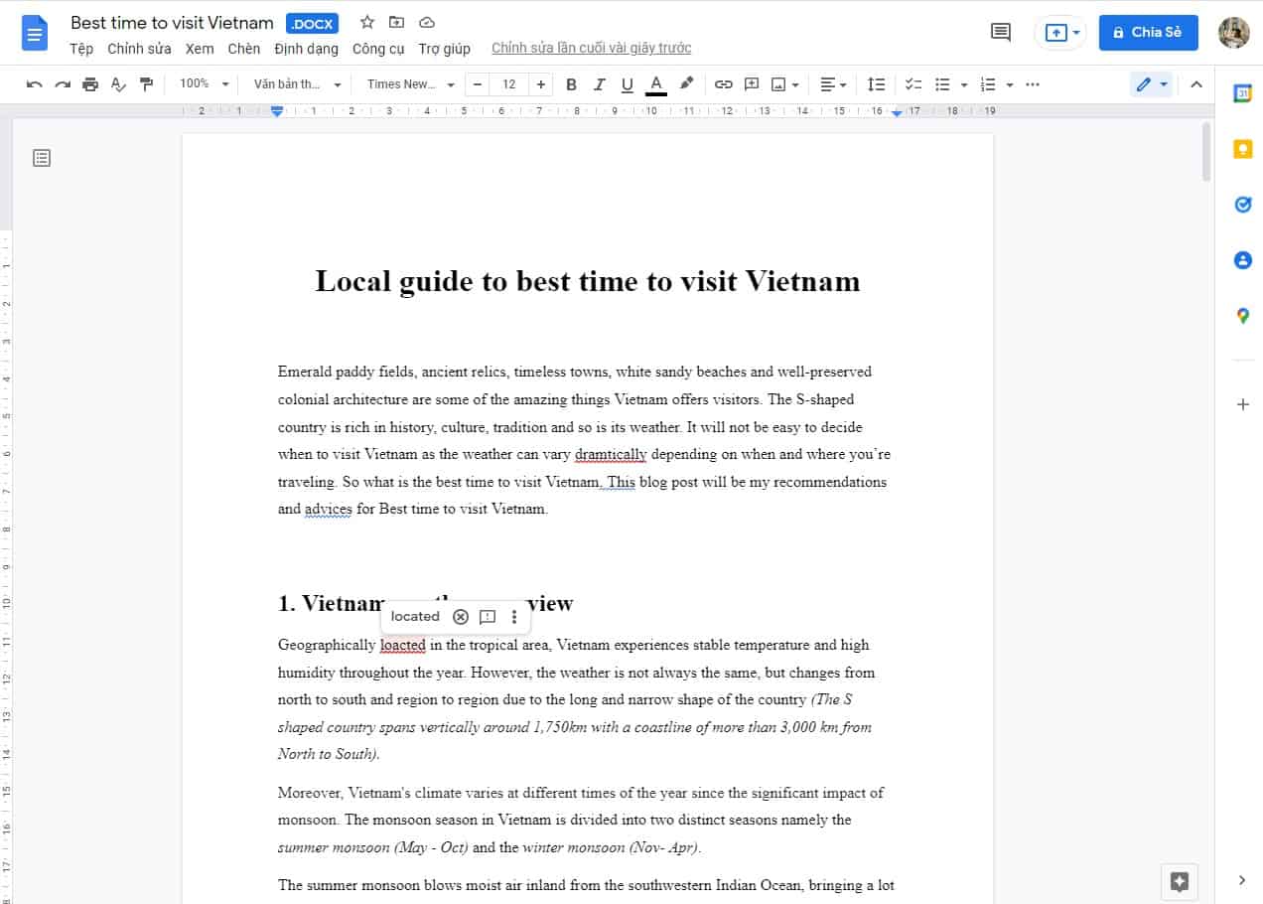Click suggestion feedback icon in popup
1263x904 pixels.
click(488, 617)
